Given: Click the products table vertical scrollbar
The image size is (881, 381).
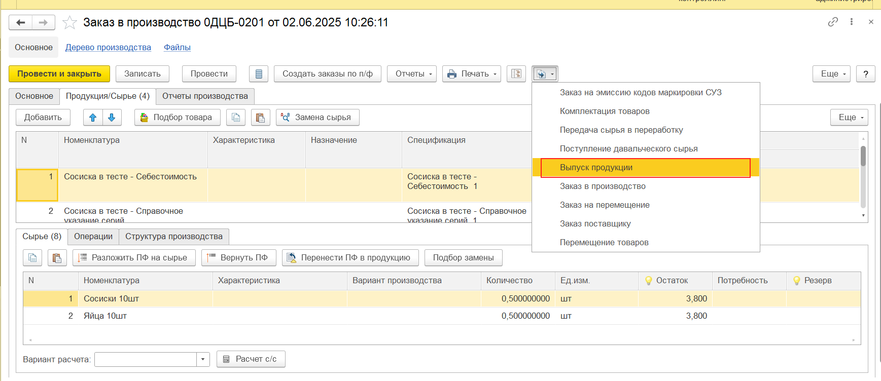Looking at the screenshot, I should pyautogui.click(x=863, y=157).
